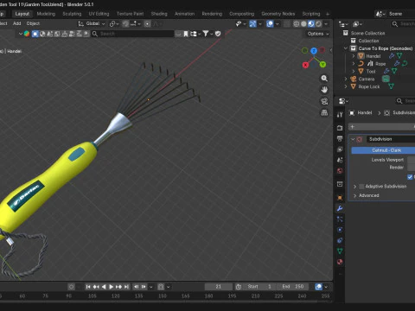Image resolution: width=415 pixels, height=311 pixels.
Task: Select Catmull-Clark subdivision type button
Action: pyautogui.click(x=383, y=150)
